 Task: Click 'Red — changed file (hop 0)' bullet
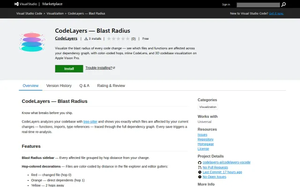[51, 175]
